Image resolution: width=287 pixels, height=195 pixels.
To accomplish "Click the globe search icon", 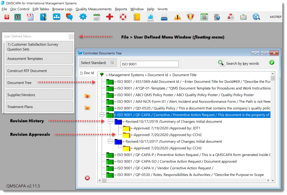I will (256, 17).
